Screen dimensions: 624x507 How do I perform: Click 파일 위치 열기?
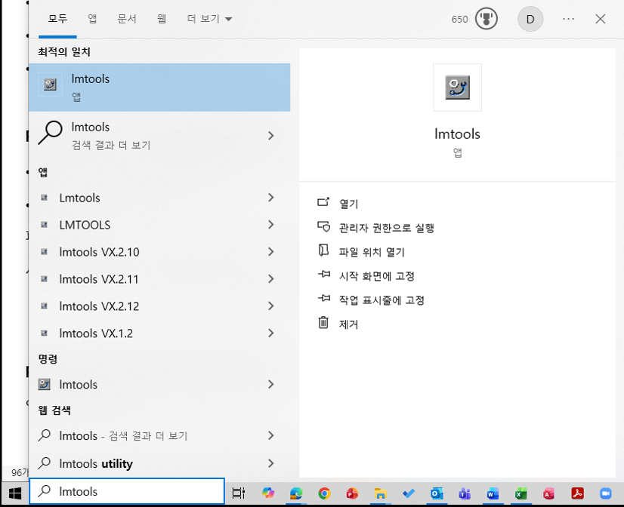click(x=372, y=252)
